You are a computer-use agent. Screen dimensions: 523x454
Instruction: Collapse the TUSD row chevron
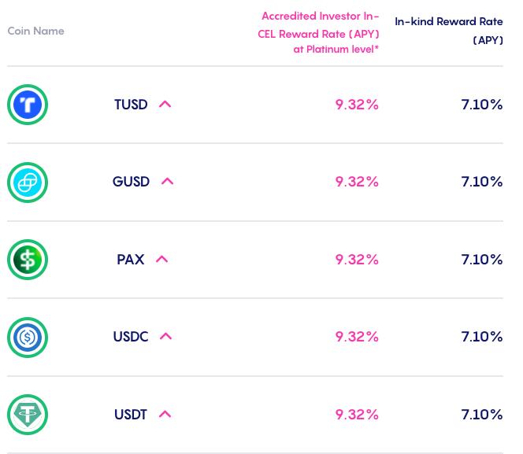[x=165, y=105]
